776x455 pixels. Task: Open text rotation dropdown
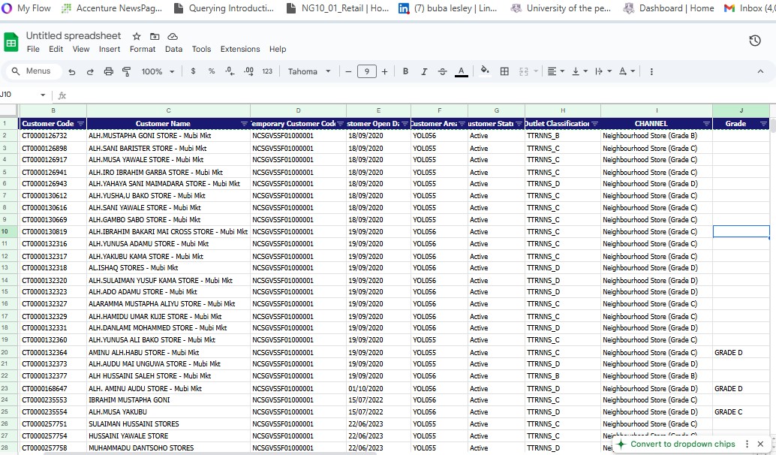coord(627,71)
